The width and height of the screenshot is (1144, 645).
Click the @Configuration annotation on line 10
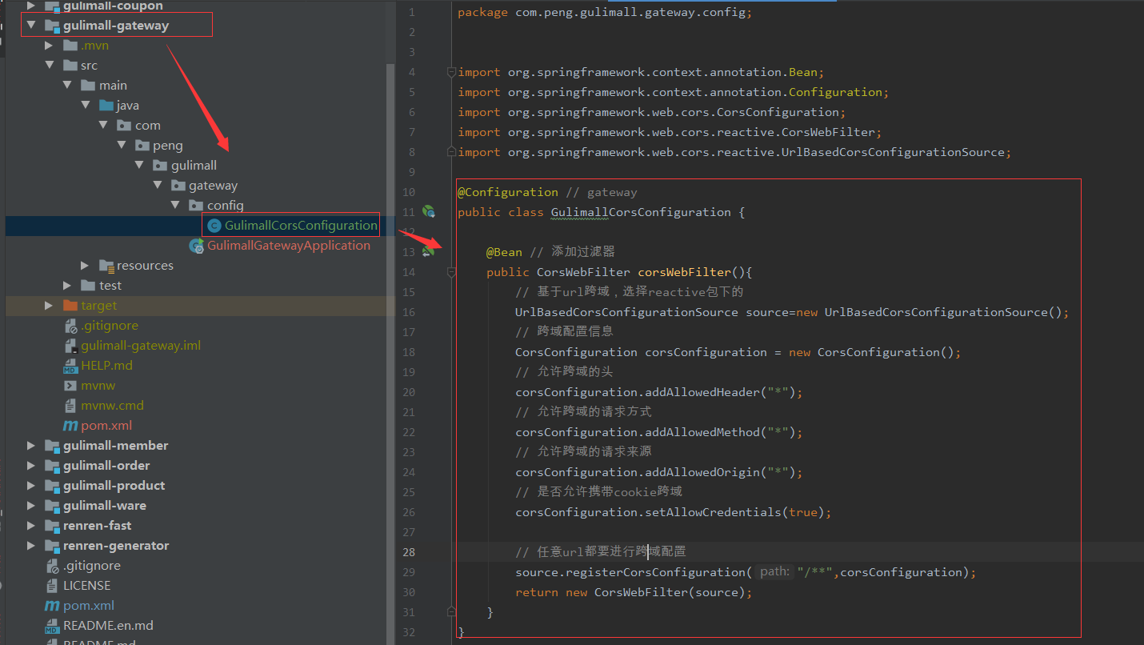click(507, 192)
